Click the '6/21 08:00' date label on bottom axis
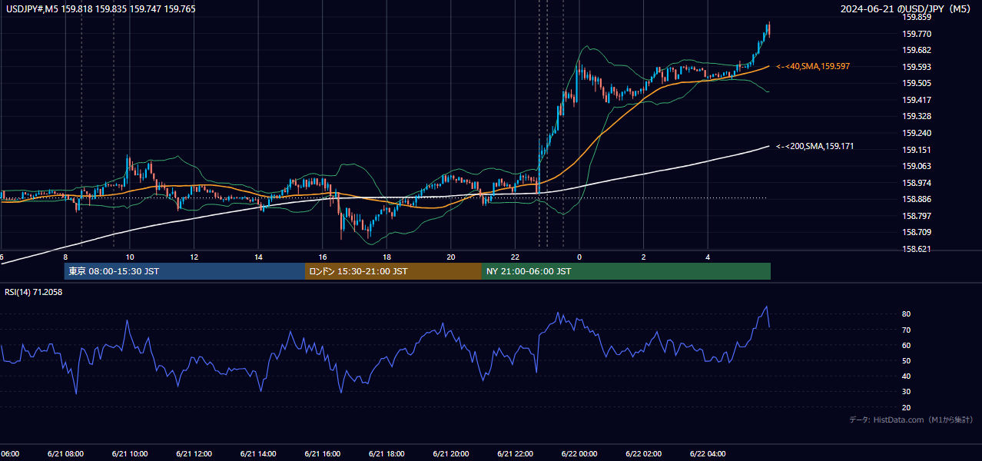The image size is (982, 461). (65, 454)
